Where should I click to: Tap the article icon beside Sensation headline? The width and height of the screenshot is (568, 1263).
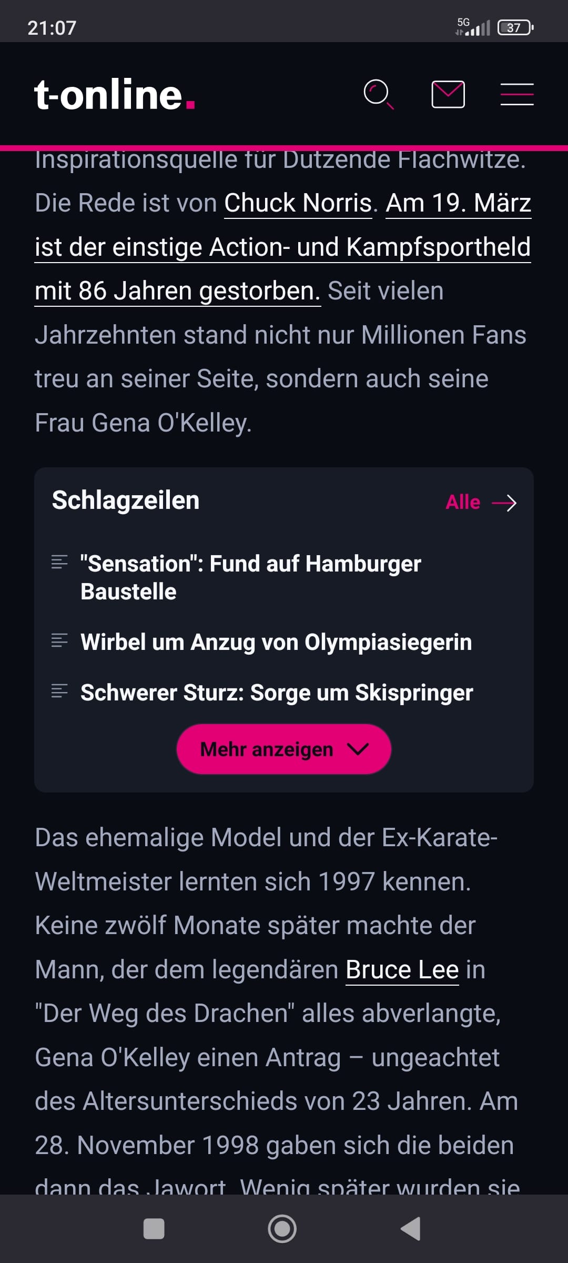[x=59, y=562]
